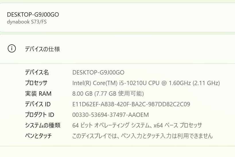Select the device ID starting with E11D62EF
Image resolution: width=235 pixels, height=157 pixels.
(x=131, y=104)
